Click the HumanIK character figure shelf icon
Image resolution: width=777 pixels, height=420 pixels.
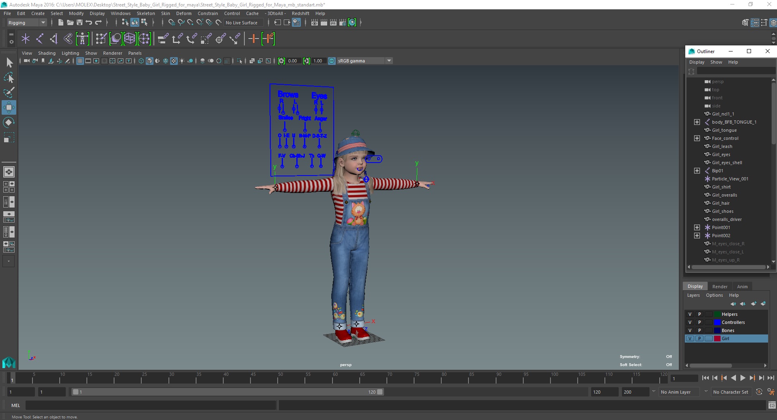click(82, 39)
